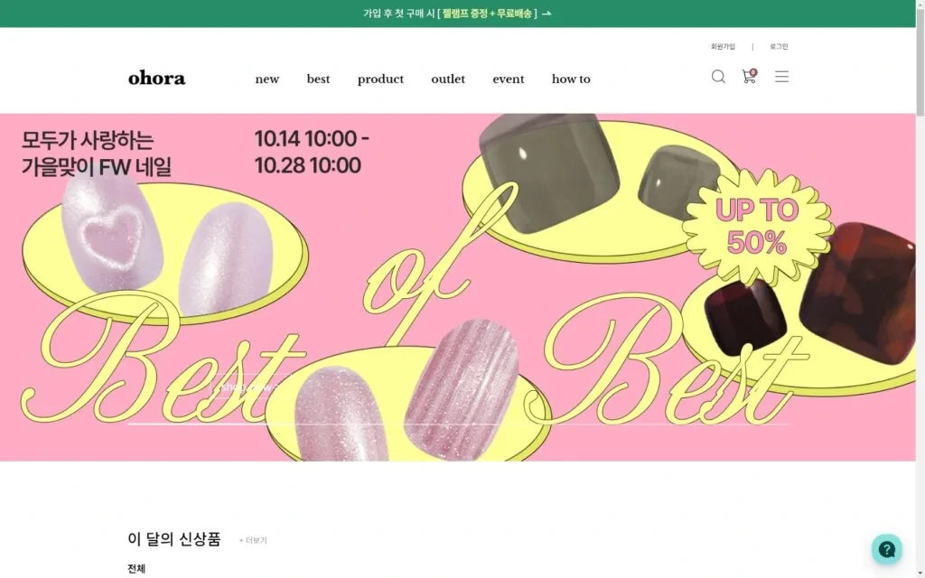Open the best menu item
Image resolution: width=925 pixels, height=578 pixels.
click(318, 79)
